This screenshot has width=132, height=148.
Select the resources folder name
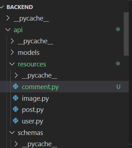(32, 64)
